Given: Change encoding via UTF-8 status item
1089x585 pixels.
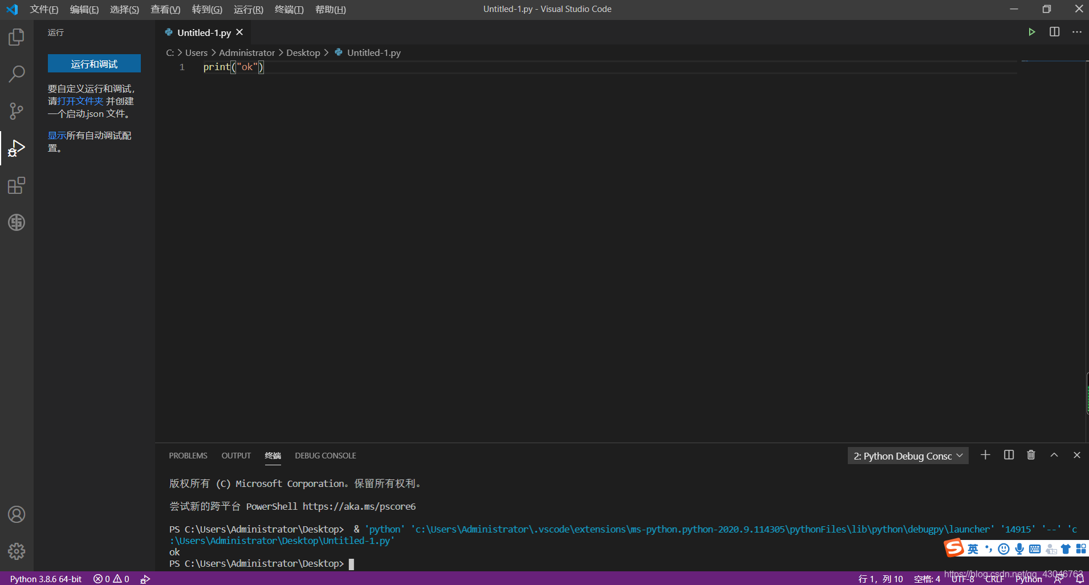Looking at the screenshot, I should [962, 579].
